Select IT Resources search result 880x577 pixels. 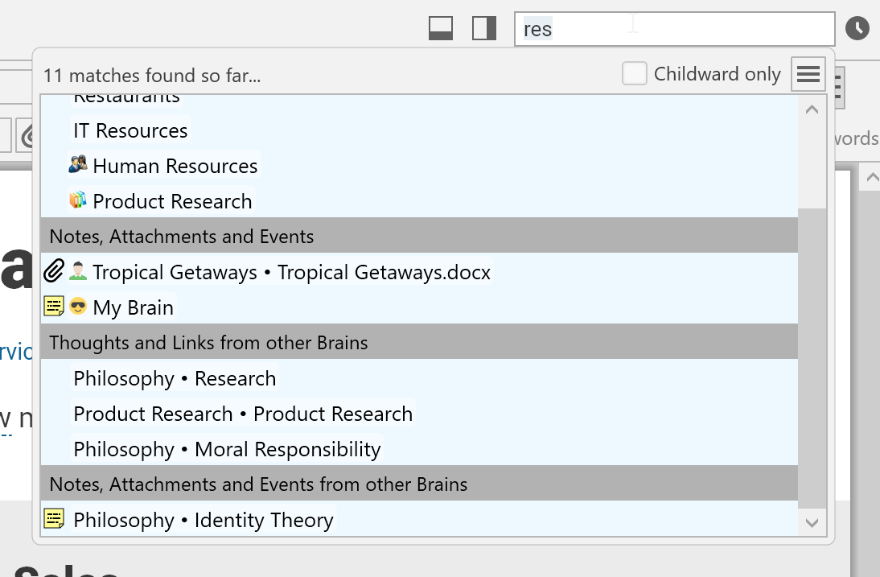(130, 130)
